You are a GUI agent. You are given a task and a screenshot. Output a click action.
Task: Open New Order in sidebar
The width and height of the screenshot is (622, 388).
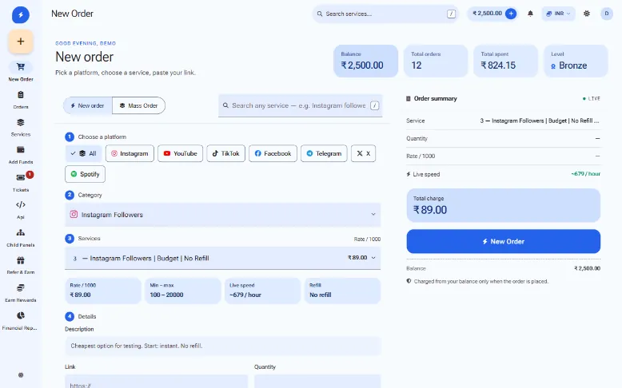[21, 71]
